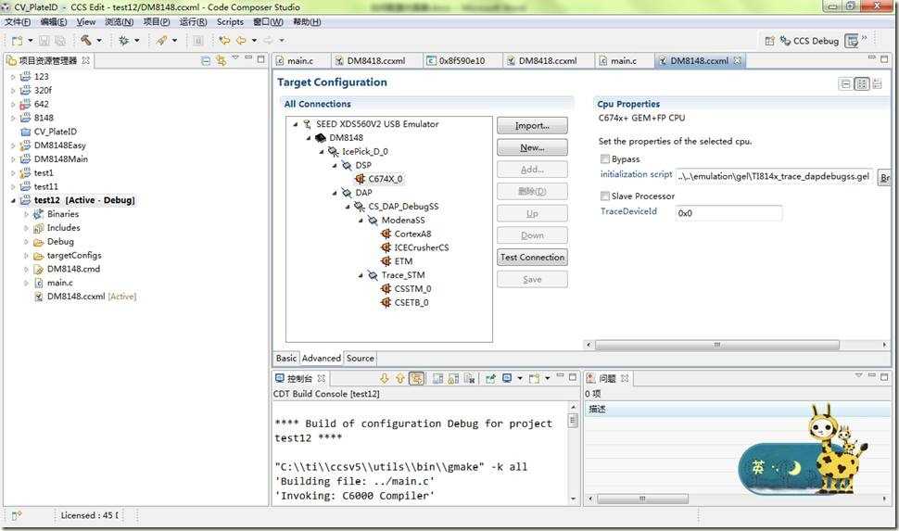
Task: Click the Display Selected Console monitor icon
Action: pyautogui.click(x=507, y=378)
